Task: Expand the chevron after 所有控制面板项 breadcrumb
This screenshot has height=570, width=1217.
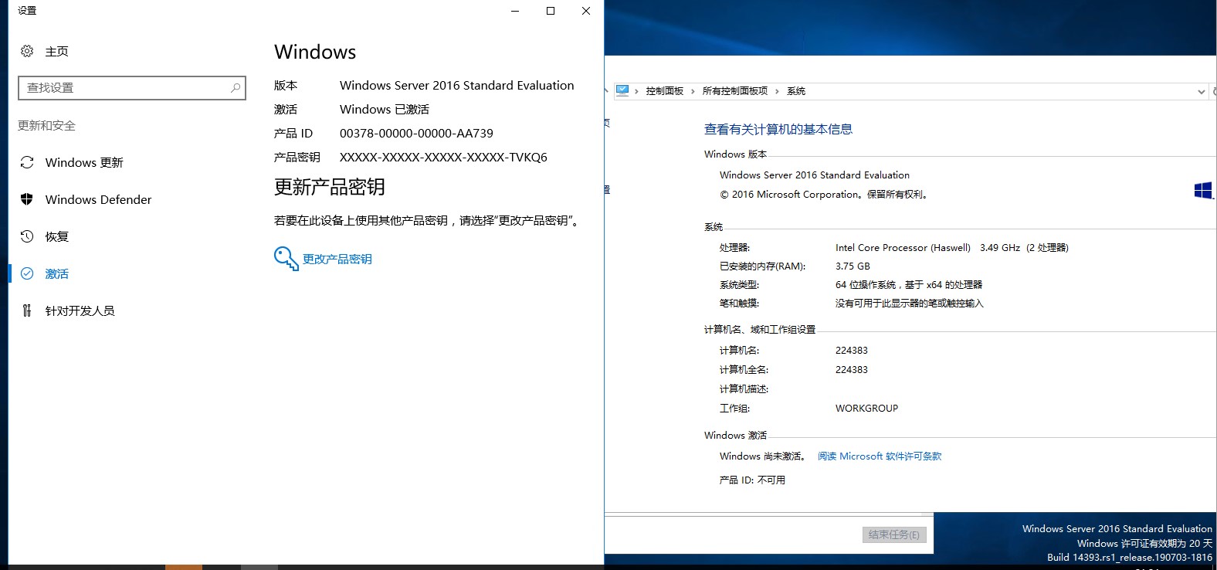Action: point(777,91)
